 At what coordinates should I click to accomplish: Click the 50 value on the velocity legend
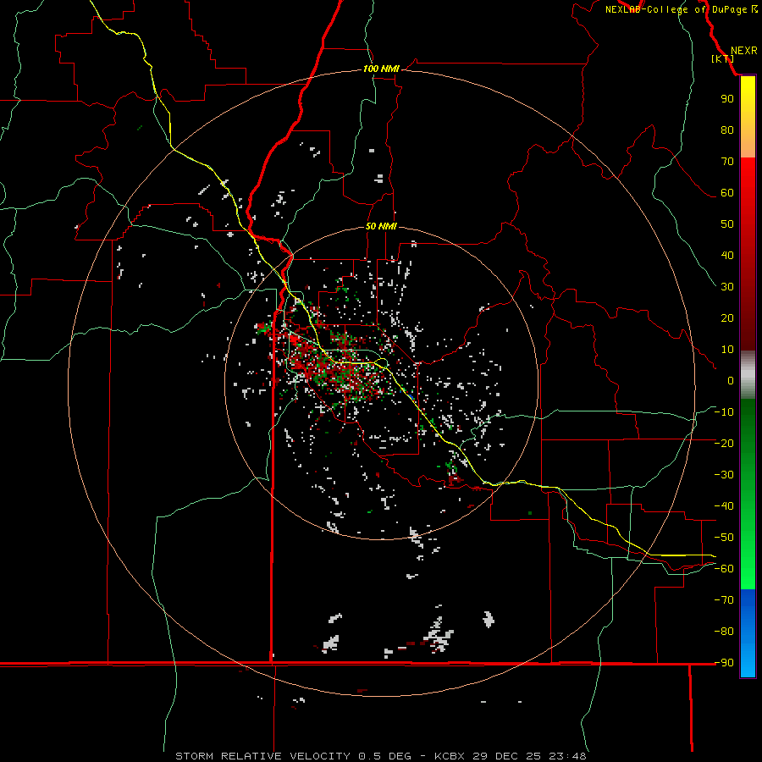pos(727,224)
